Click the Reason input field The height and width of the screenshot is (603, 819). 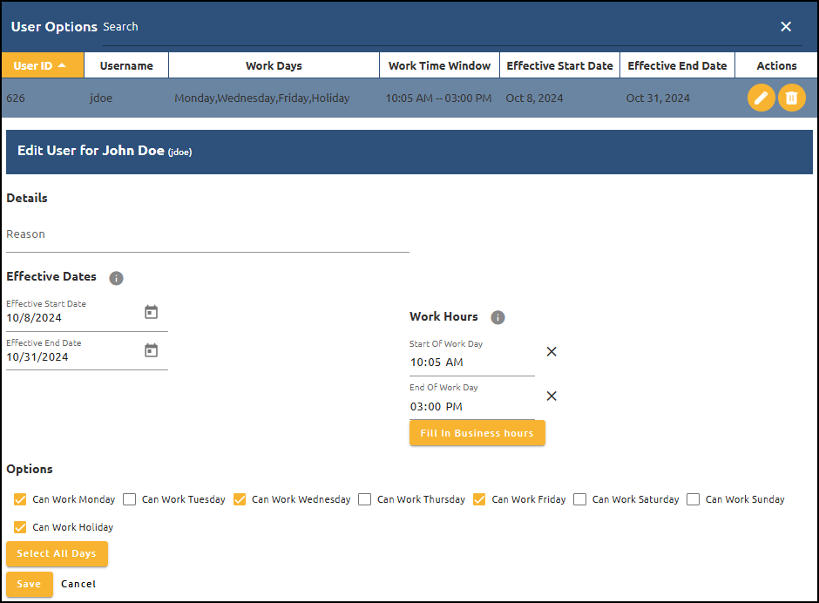(x=206, y=237)
